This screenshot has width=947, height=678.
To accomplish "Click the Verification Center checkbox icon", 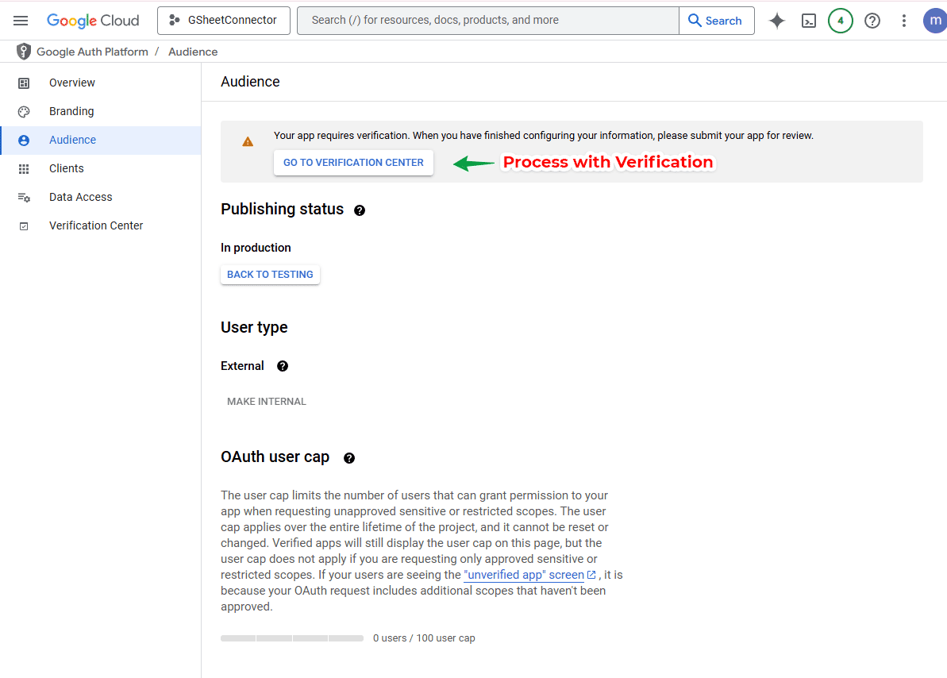I will (24, 226).
